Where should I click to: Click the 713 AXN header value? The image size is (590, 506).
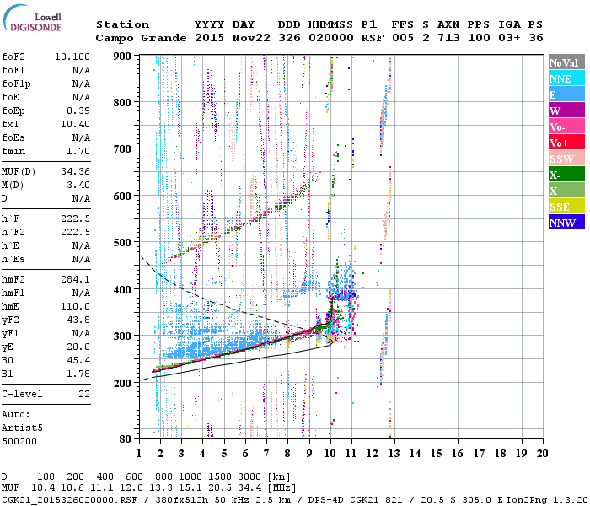point(448,38)
